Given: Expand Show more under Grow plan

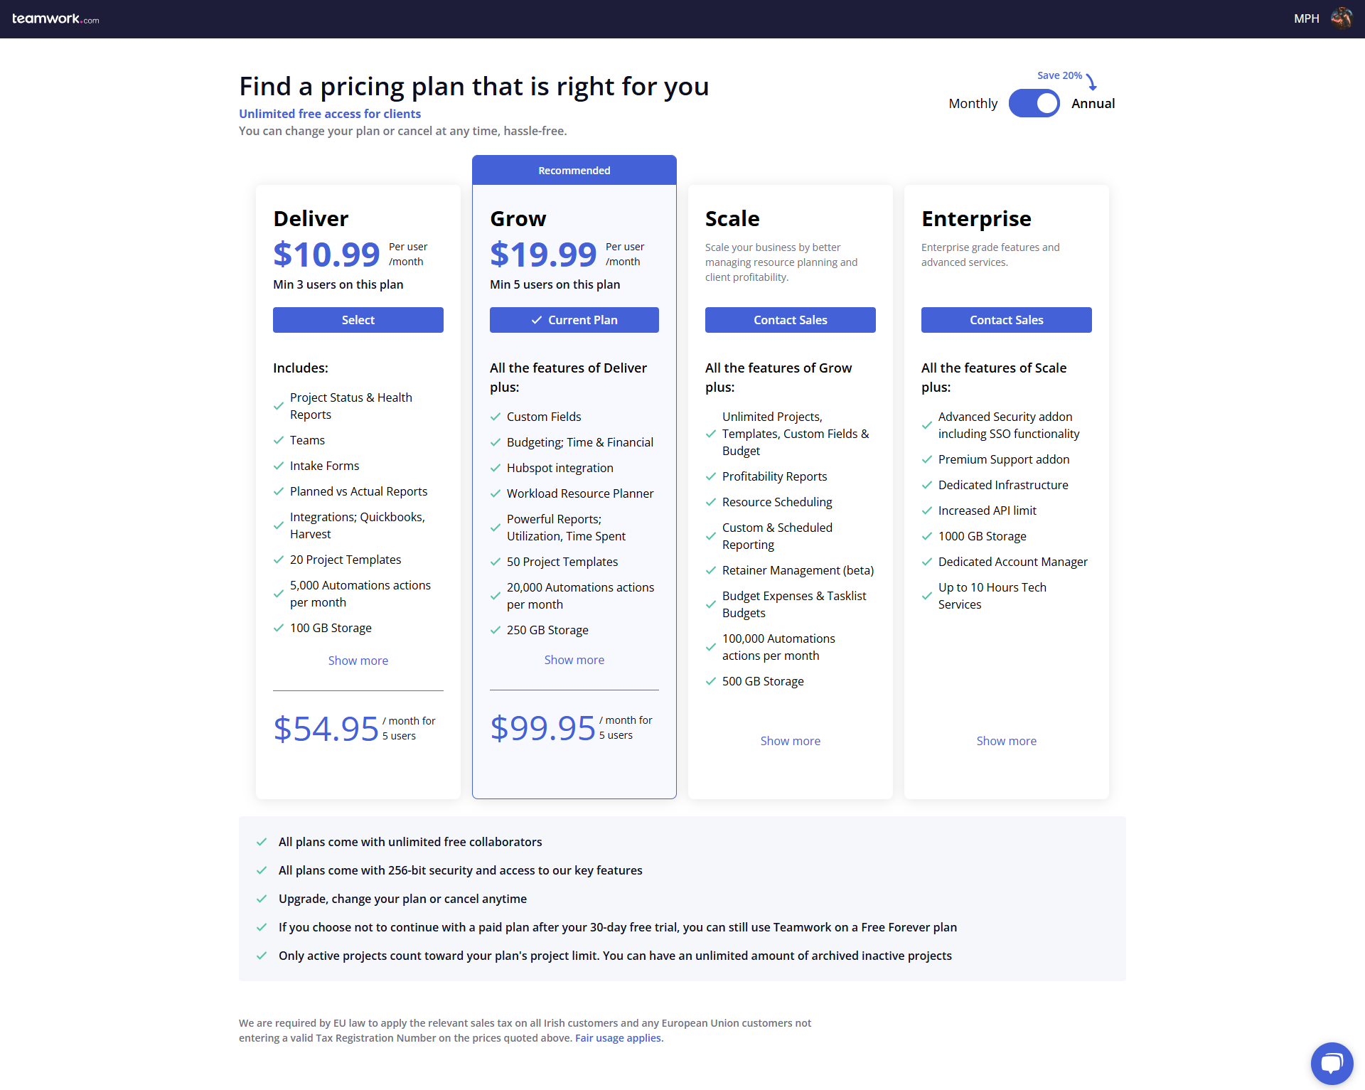Looking at the screenshot, I should coord(574,660).
